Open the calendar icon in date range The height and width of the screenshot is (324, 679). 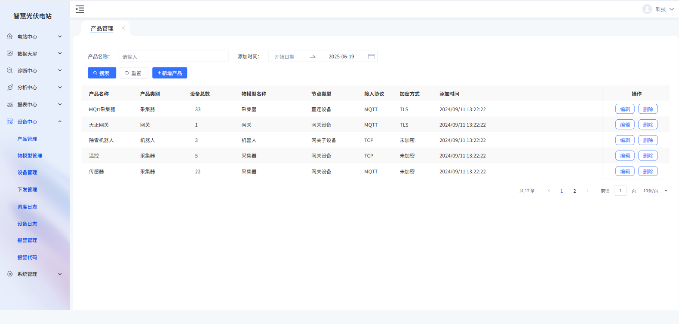(x=372, y=57)
